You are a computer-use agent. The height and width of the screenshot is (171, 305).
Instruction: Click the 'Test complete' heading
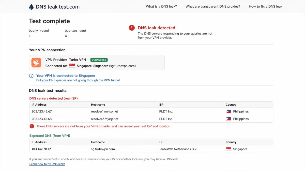pyautogui.click(x=49, y=21)
